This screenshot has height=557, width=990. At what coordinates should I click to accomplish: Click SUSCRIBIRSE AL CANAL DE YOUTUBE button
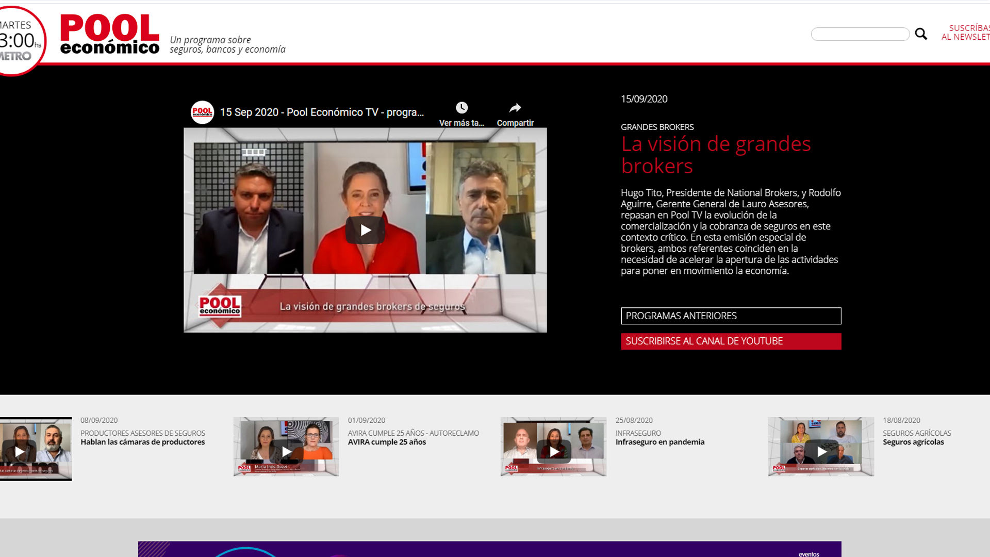click(x=731, y=341)
